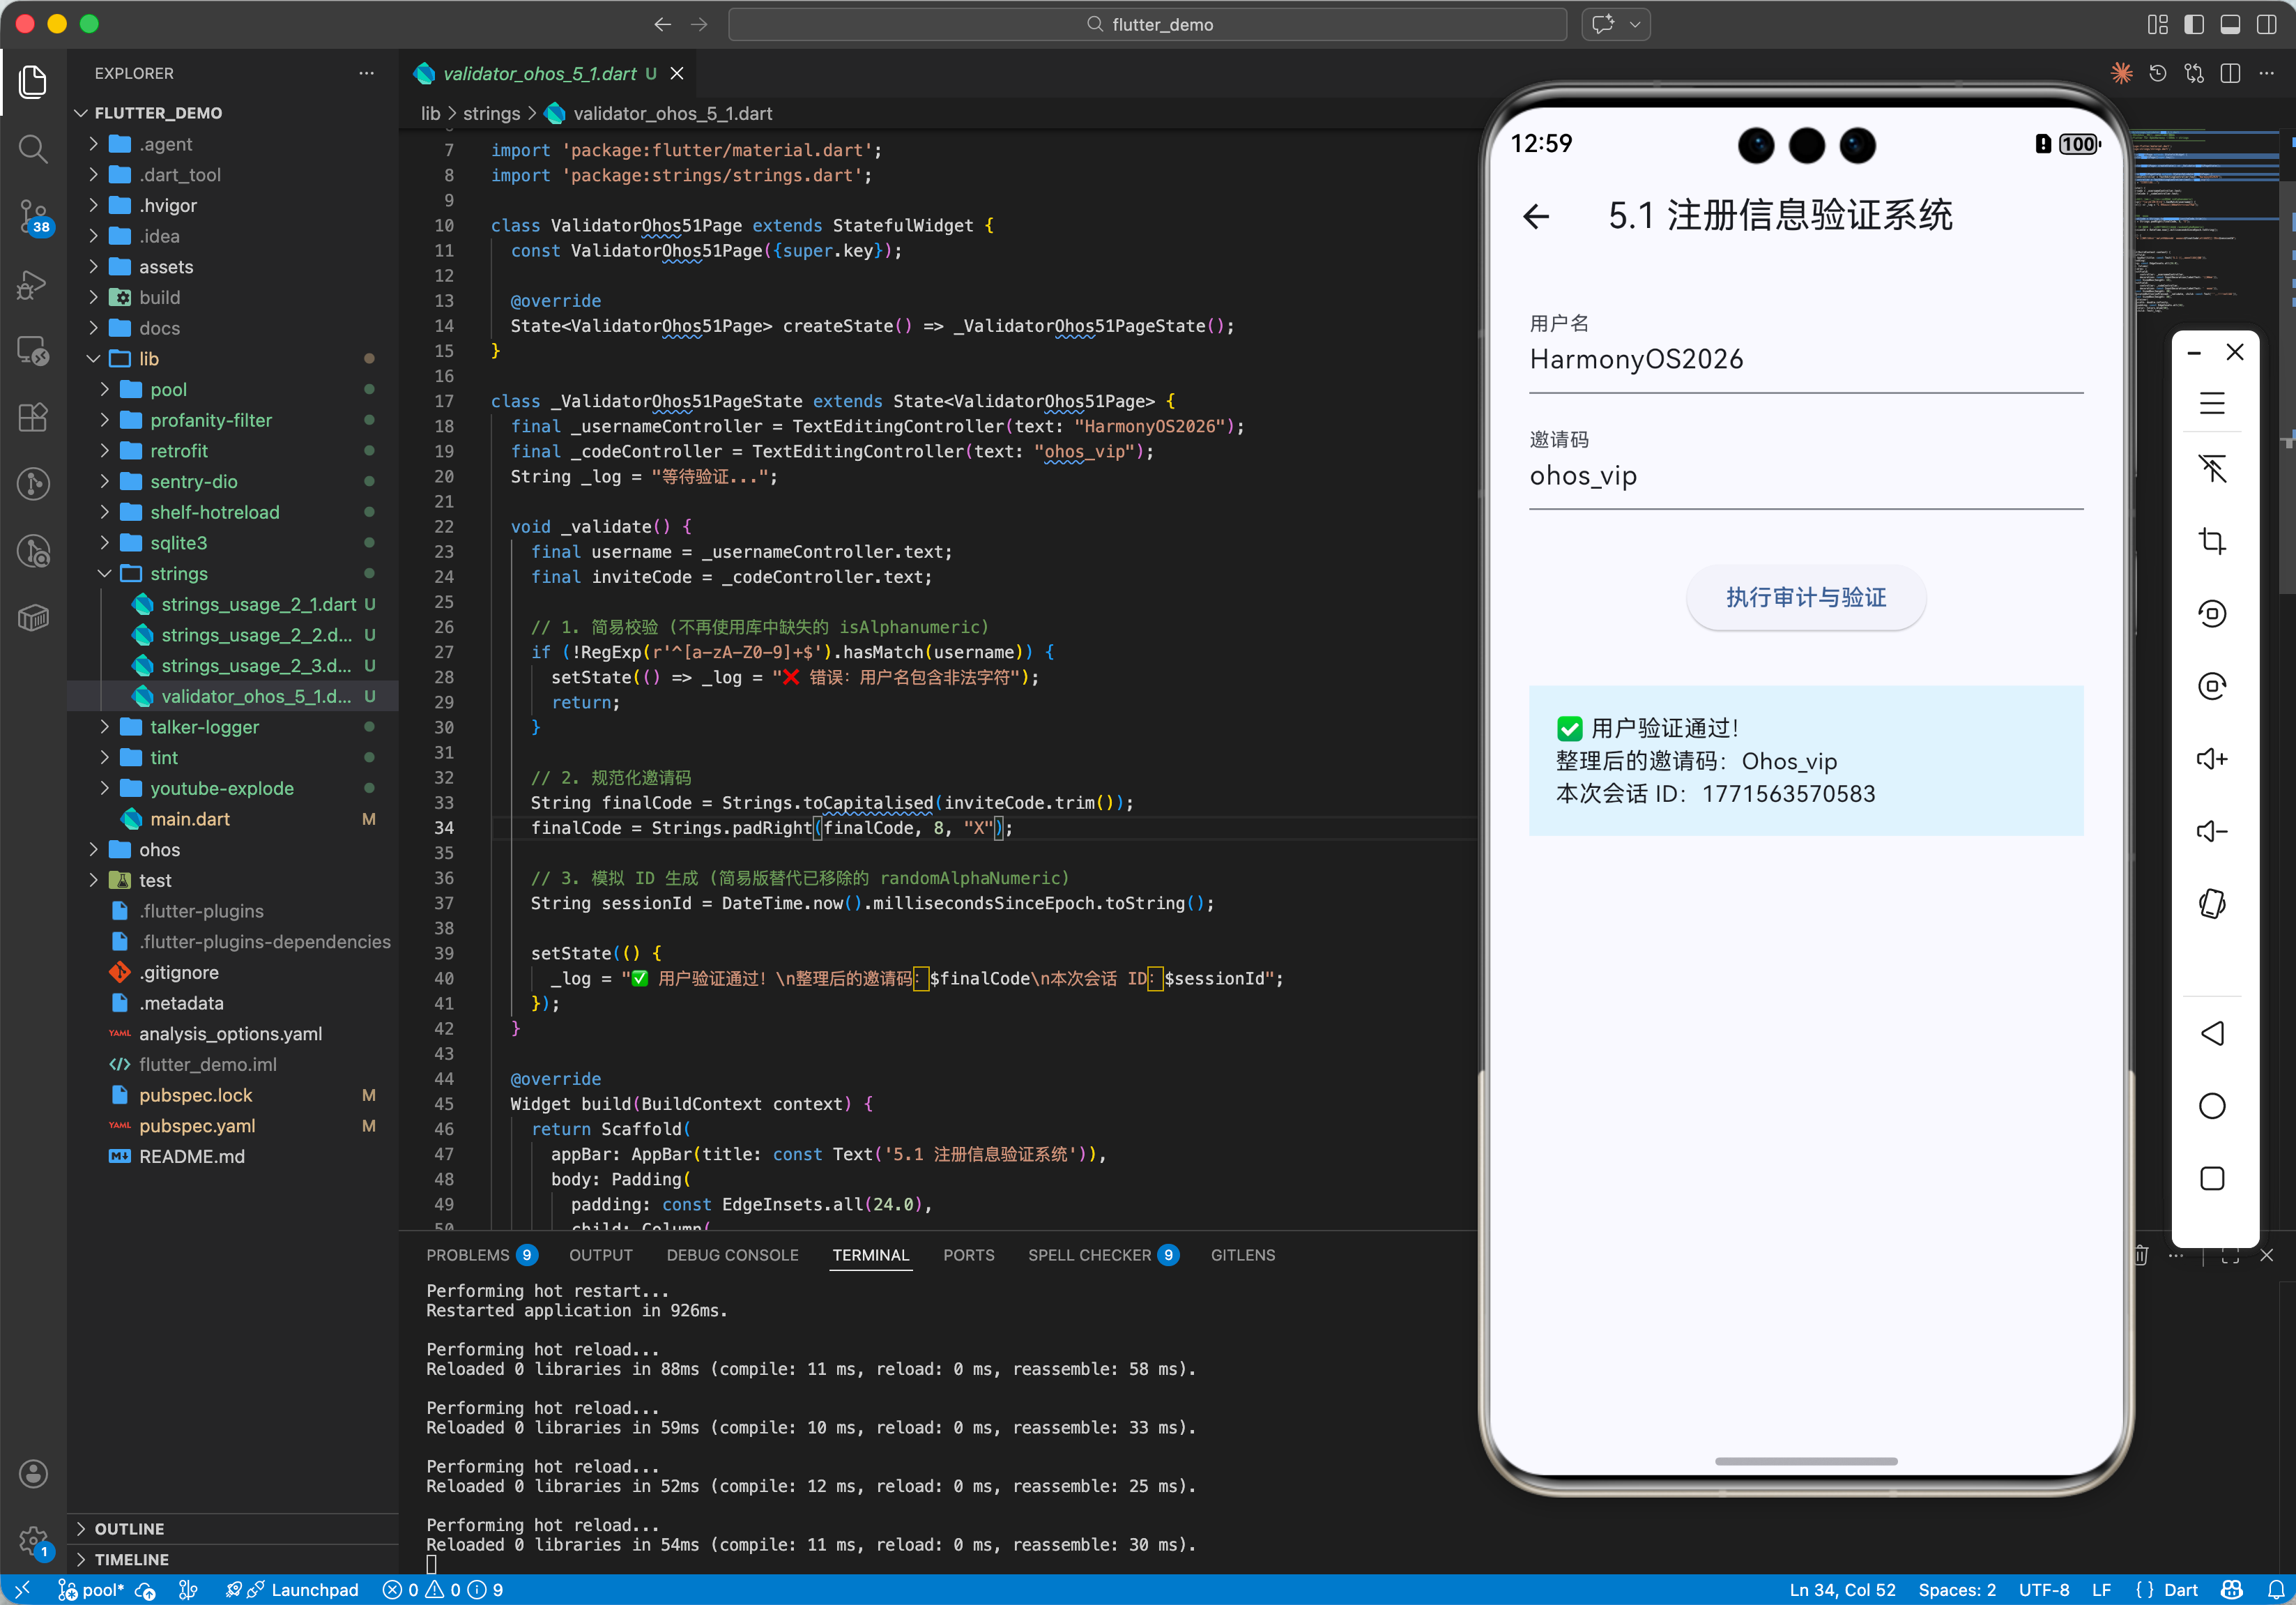Open the Extensions view icon

33,417
